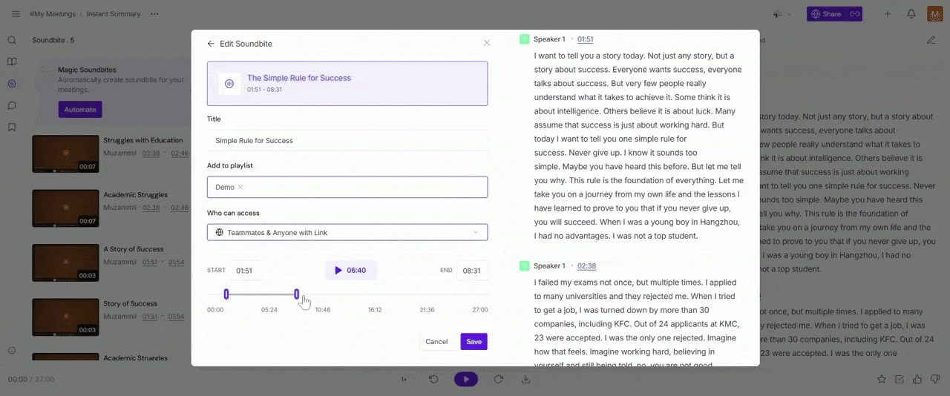Change the 1x playback speed

404,379
